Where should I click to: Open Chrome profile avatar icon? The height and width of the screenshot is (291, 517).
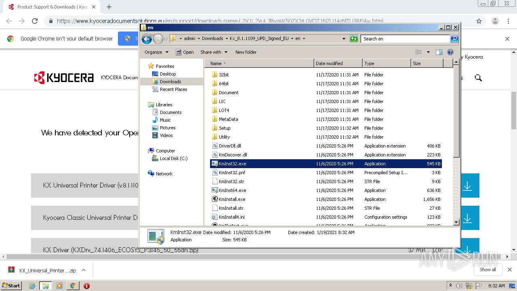(x=495, y=21)
